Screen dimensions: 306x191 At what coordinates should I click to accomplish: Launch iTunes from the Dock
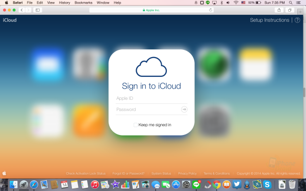[95, 184]
